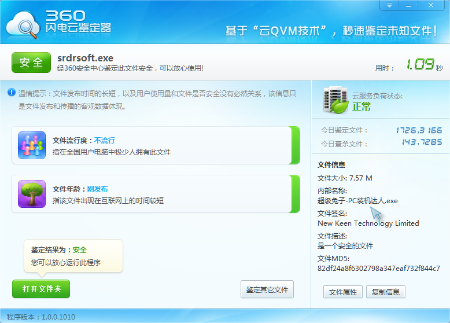Click the 文件大小: 7.57 M line

tap(345, 178)
